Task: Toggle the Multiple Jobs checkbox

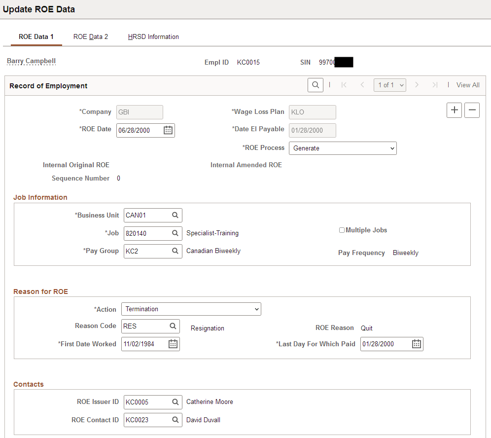Action: pos(342,230)
